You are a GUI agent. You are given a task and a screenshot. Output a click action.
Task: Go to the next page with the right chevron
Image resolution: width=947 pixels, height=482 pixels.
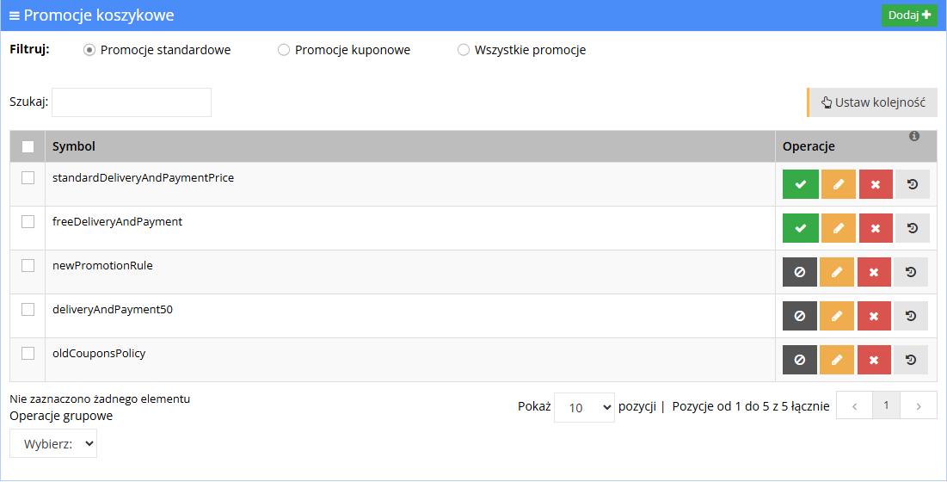pyautogui.click(x=918, y=405)
